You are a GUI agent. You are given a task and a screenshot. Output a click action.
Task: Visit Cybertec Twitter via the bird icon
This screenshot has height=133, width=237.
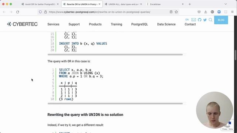click(x=205, y=20)
